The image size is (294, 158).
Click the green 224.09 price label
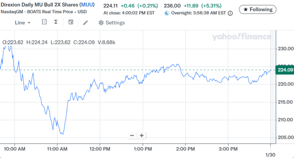[x=284, y=70]
